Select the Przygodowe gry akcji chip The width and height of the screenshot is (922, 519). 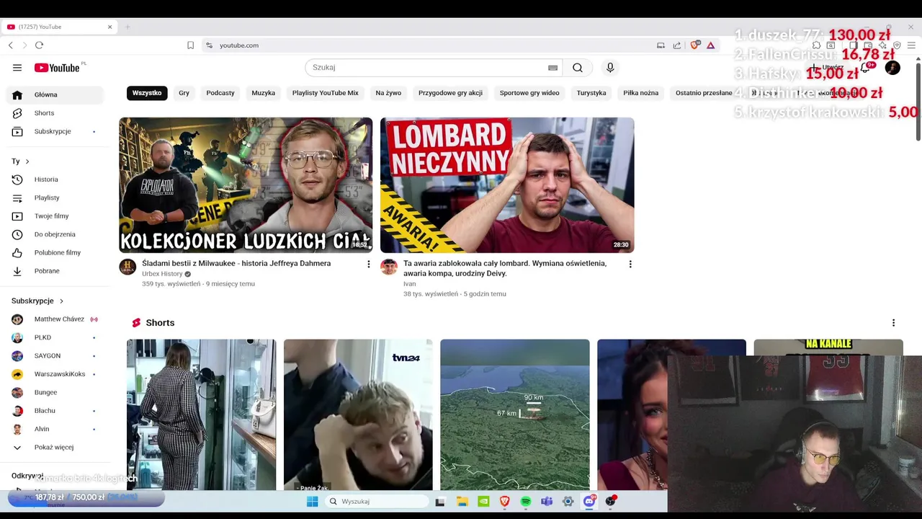[x=450, y=93]
